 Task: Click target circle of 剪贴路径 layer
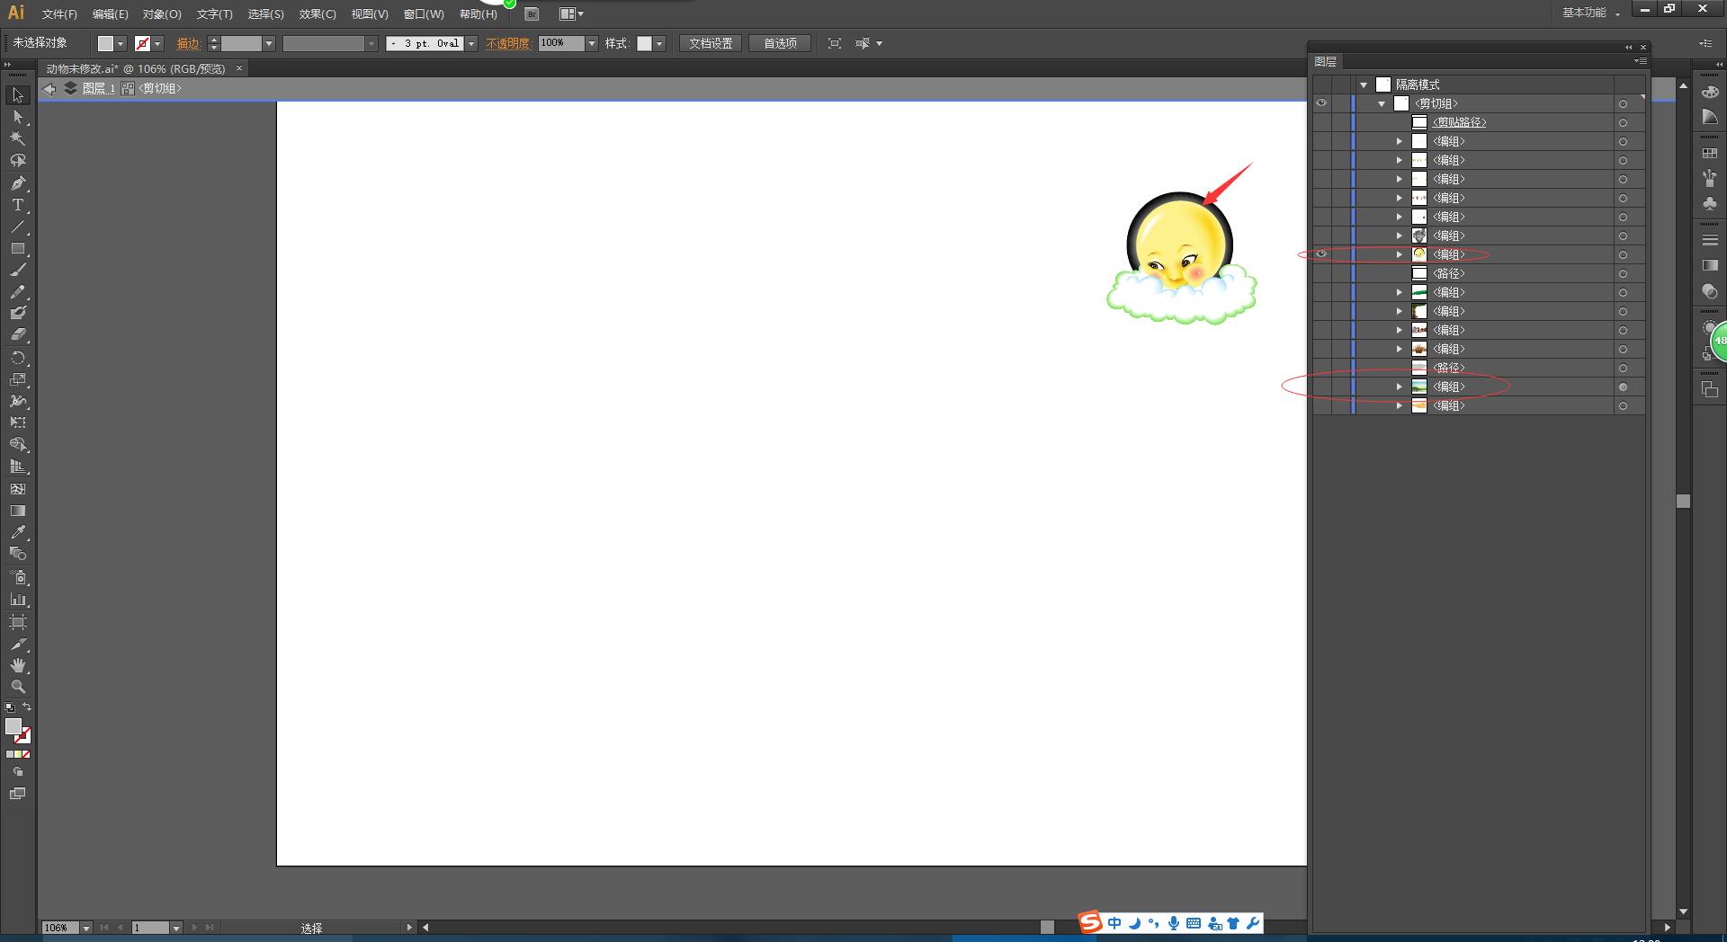1623,123
